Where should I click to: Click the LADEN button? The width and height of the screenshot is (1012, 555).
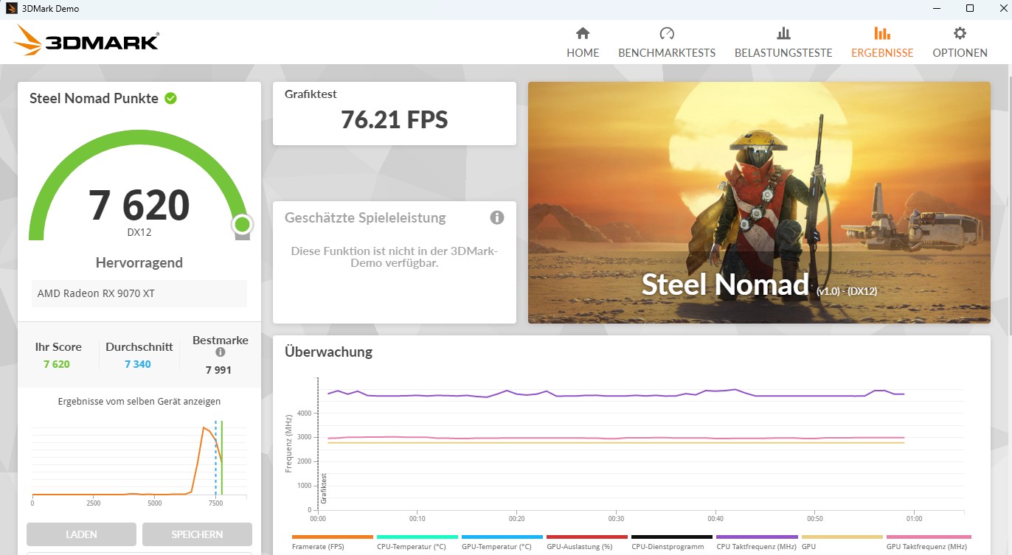(81, 534)
